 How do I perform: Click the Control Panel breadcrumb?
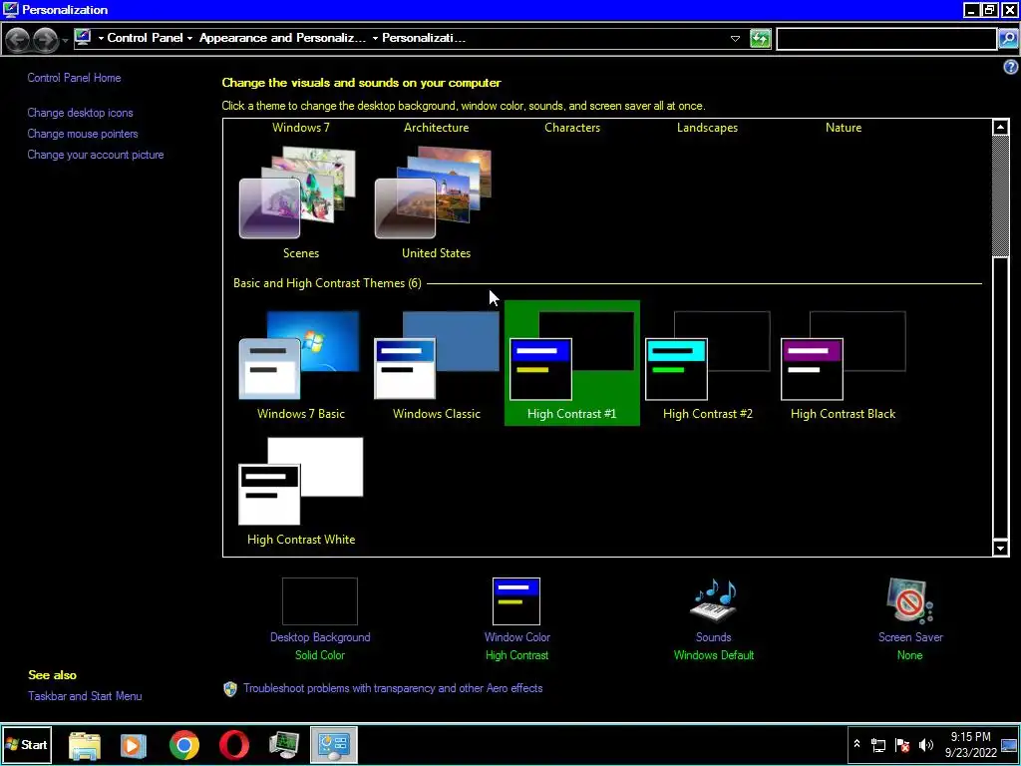[145, 38]
